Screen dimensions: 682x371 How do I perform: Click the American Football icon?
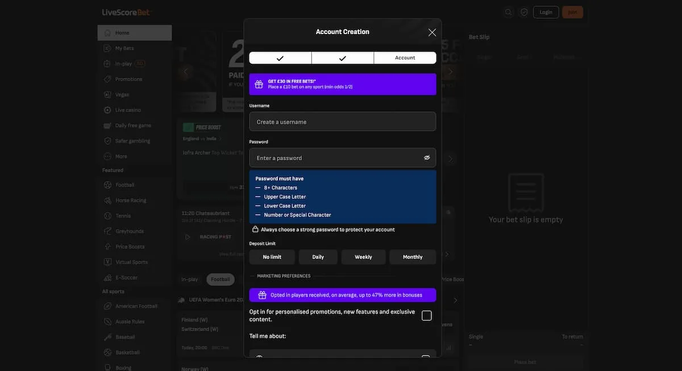(x=107, y=306)
